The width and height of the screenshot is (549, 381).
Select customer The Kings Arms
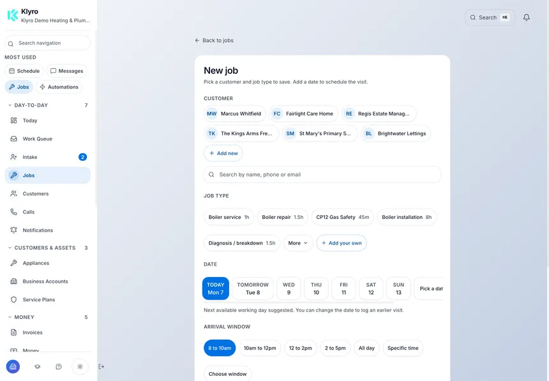coord(241,133)
